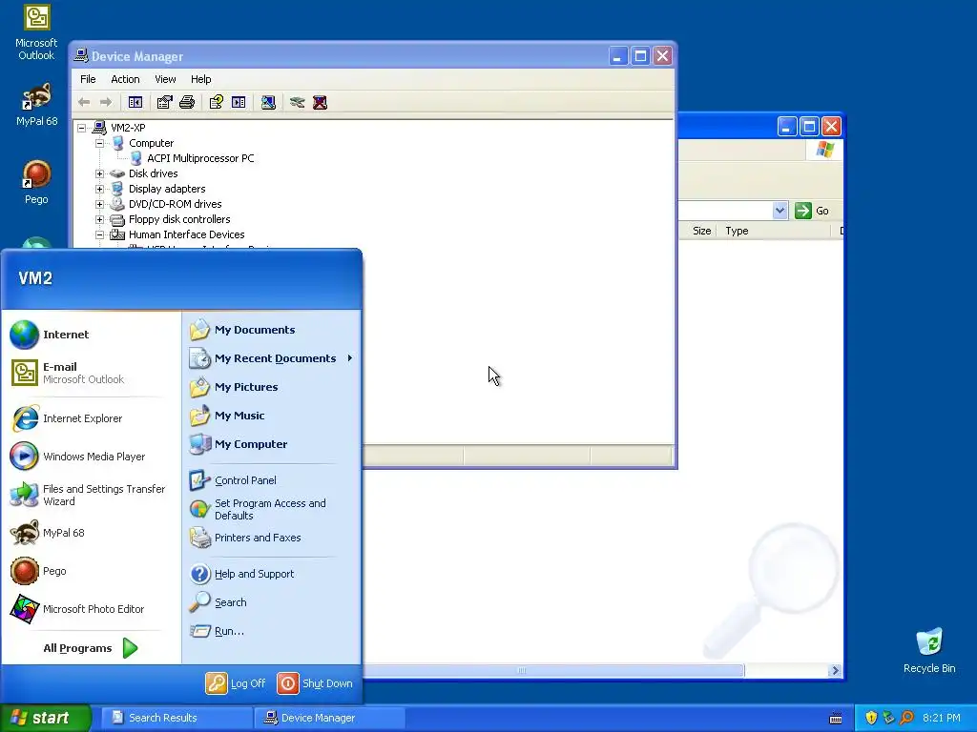Image resolution: width=977 pixels, height=732 pixels.
Task: Click the question-mark Help toolbar icon
Action: 217,102
